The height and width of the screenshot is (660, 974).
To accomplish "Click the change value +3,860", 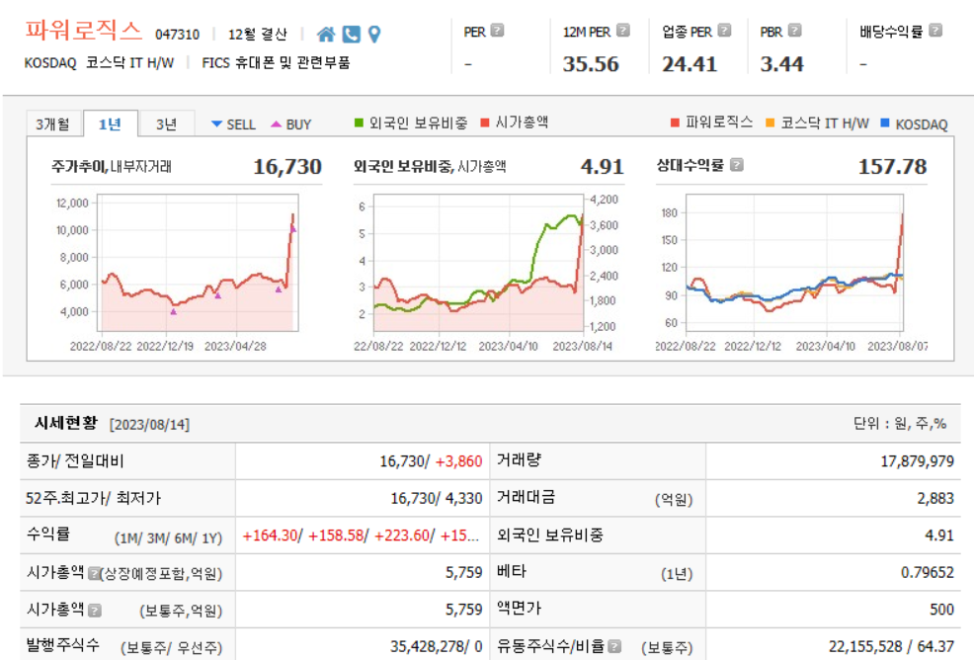I will (x=458, y=461).
